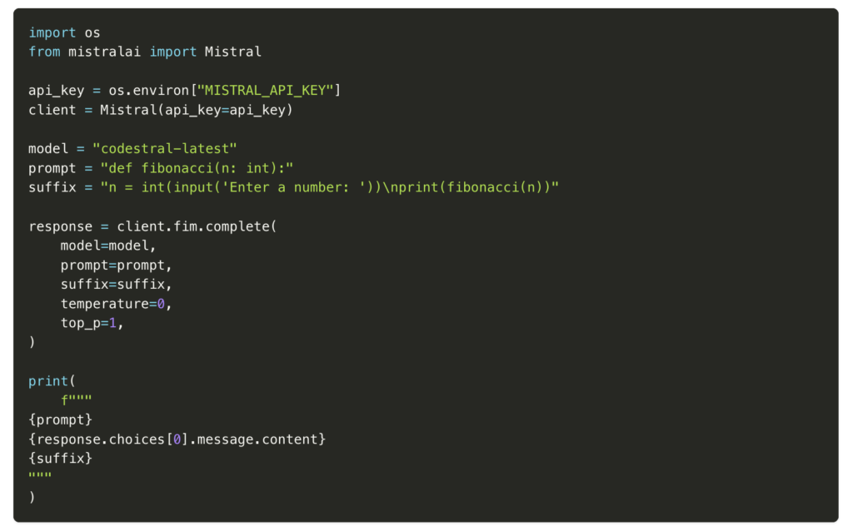
Task: Click the "def fibonacci(n: int):" prompt string
Action: click(197, 168)
